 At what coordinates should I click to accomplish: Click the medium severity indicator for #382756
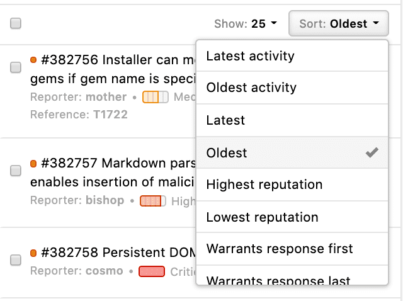point(155,97)
